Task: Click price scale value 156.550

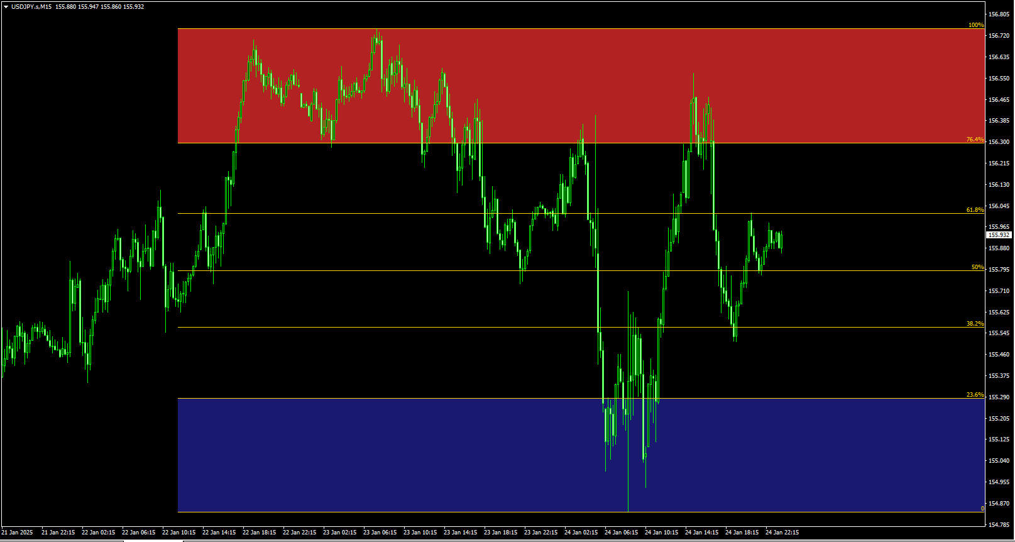Action: [999, 79]
